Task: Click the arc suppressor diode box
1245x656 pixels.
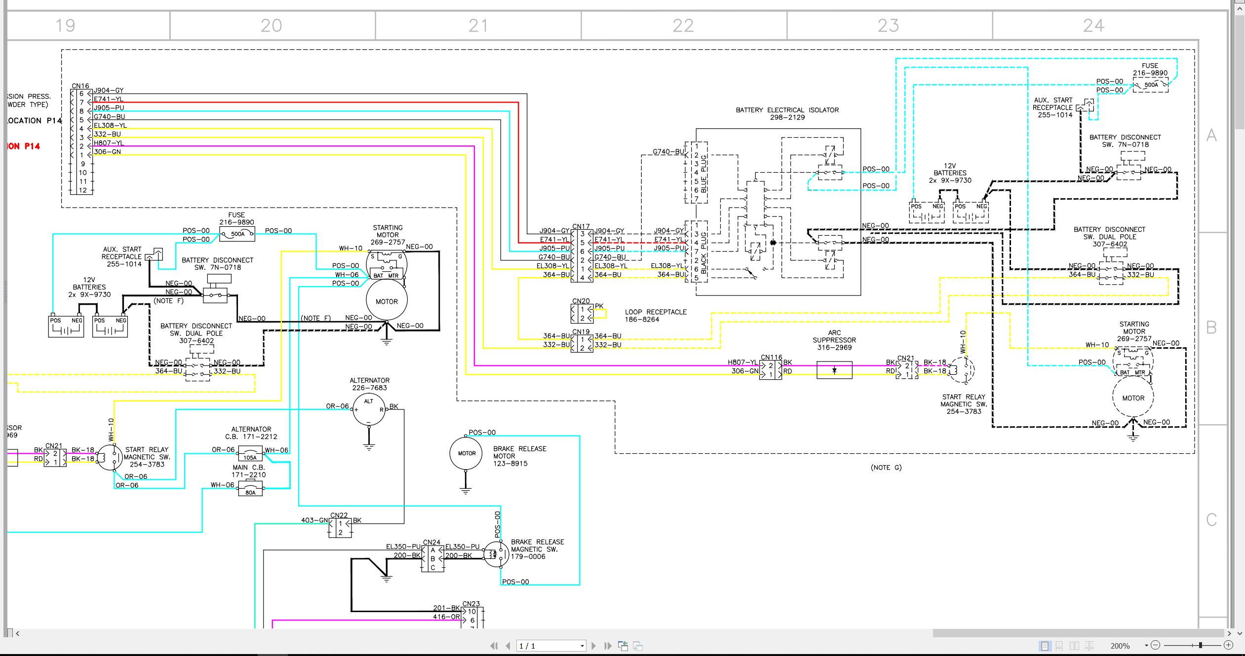Action: tap(834, 370)
